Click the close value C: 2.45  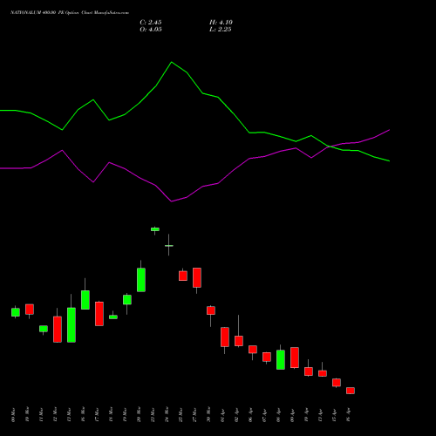151,23
